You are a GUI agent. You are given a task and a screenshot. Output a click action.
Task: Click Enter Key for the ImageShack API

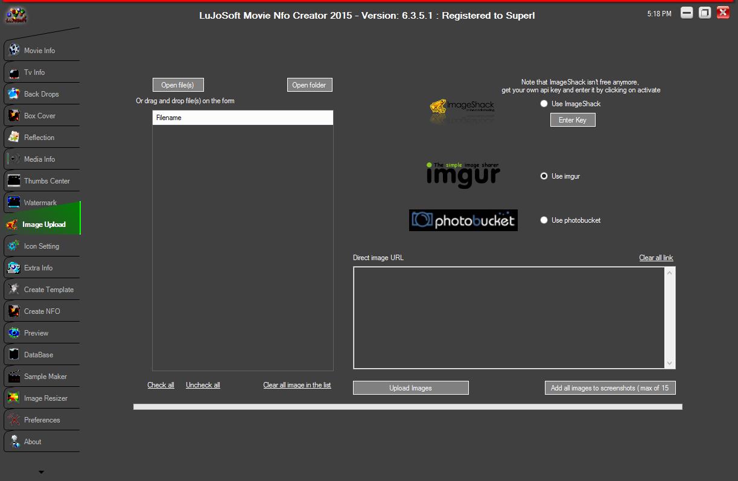573,120
